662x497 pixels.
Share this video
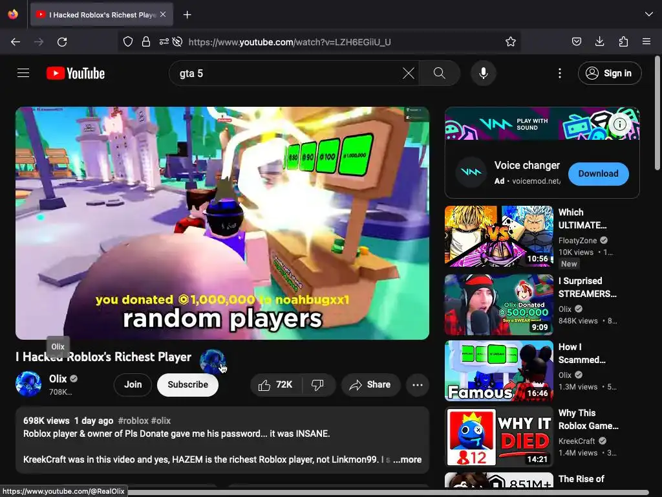point(370,384)
